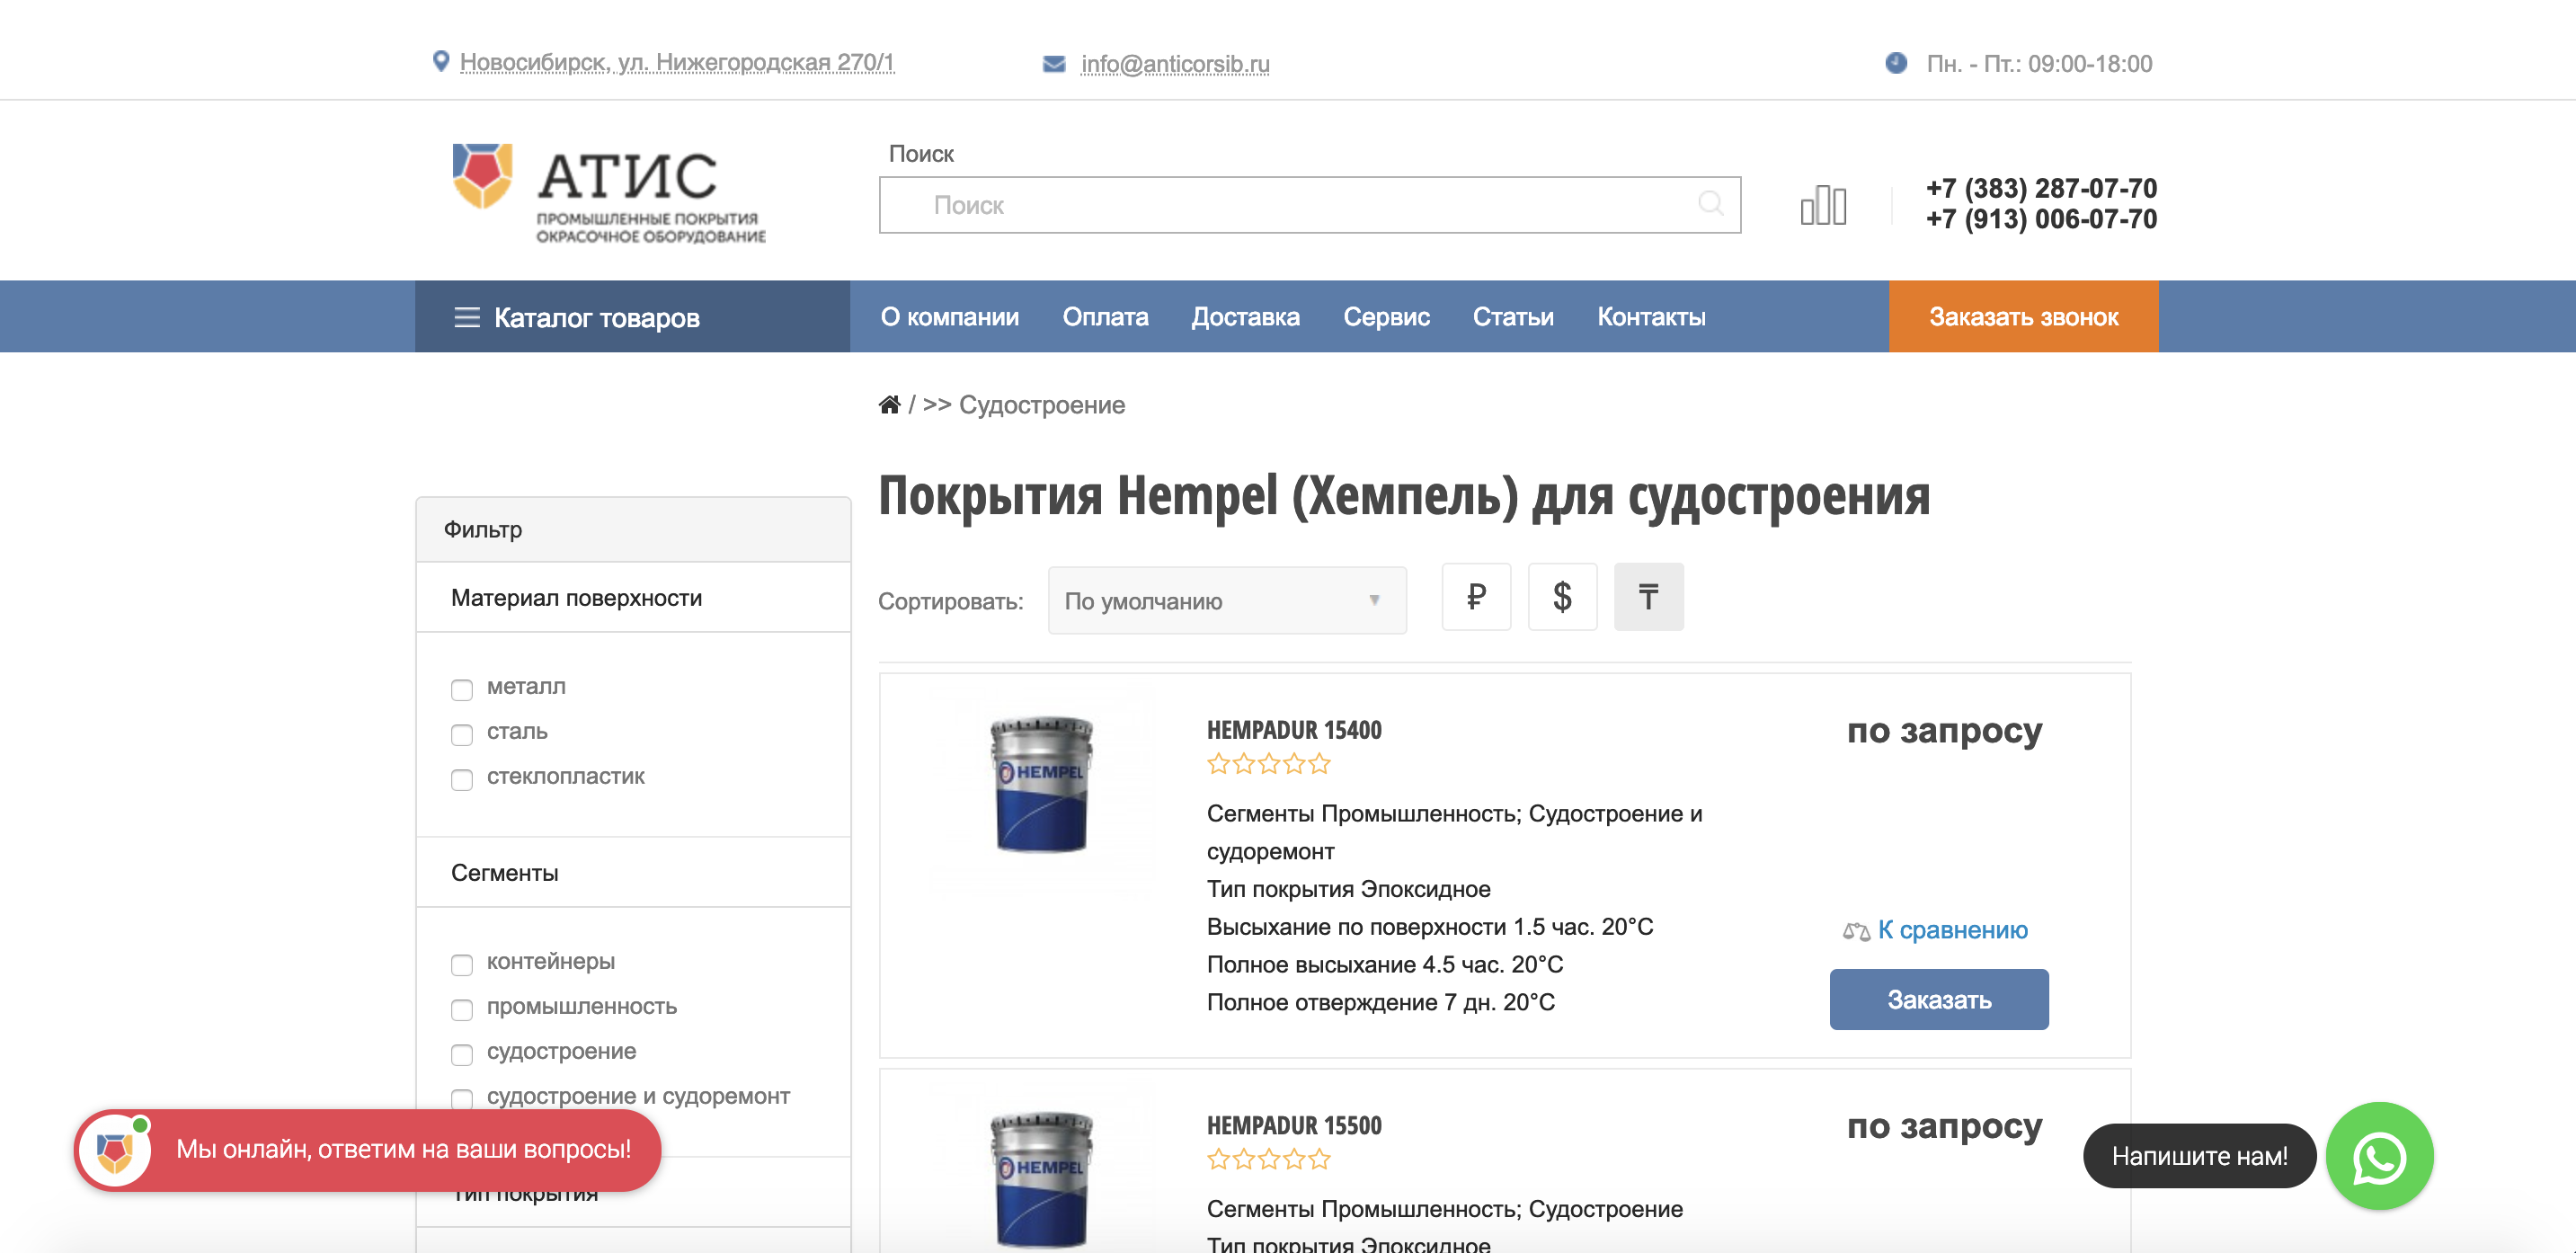Click the ATIS shield logo
This screenshot has width=2576, height=1253.
pyautogui.click(x=482, y=175)
